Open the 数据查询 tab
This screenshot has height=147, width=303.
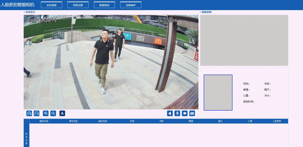click(x=104, y=5)
